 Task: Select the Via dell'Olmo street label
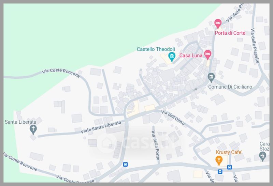point(173,118)
